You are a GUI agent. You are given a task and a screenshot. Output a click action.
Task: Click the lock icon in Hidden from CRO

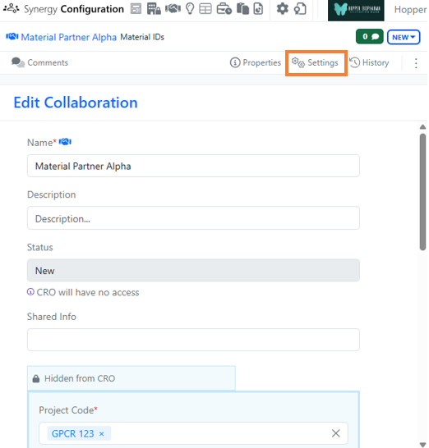pos(36,378)
